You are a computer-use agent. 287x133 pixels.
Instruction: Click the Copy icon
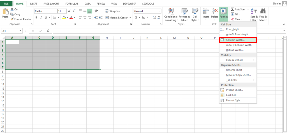pos(12,14)
